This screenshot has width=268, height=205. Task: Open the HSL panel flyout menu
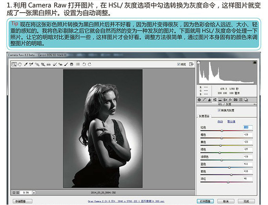255,104
